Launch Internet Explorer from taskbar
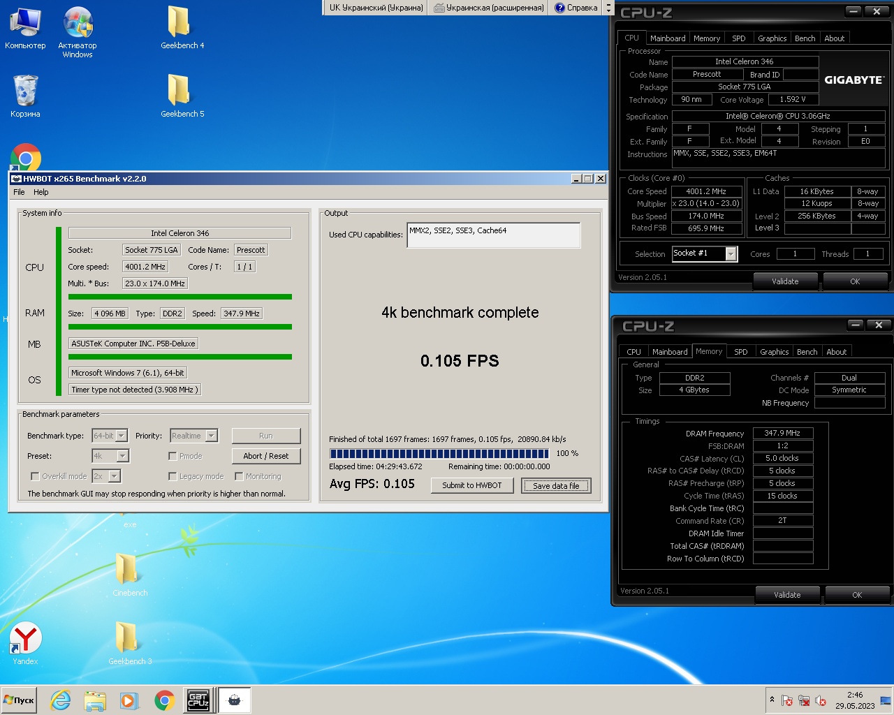The width and height of the screenshot is (894, 715). [x=61, y=700]
